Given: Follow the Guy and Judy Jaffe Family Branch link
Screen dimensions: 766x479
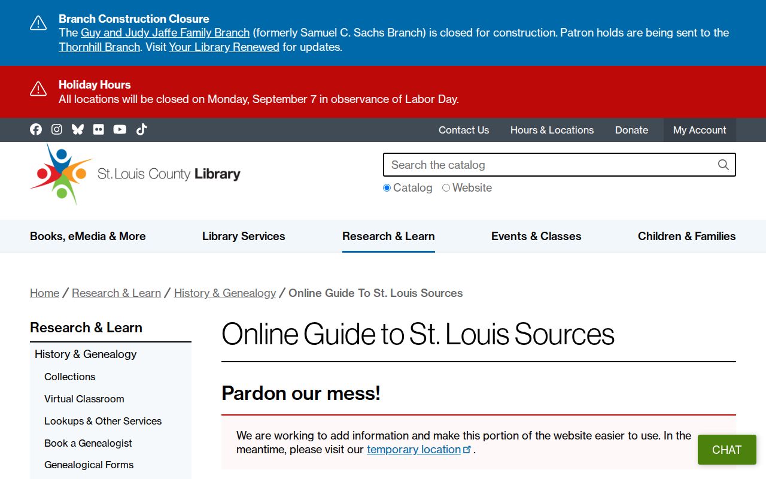Looking at the screenshot, I should click(165, 32).
